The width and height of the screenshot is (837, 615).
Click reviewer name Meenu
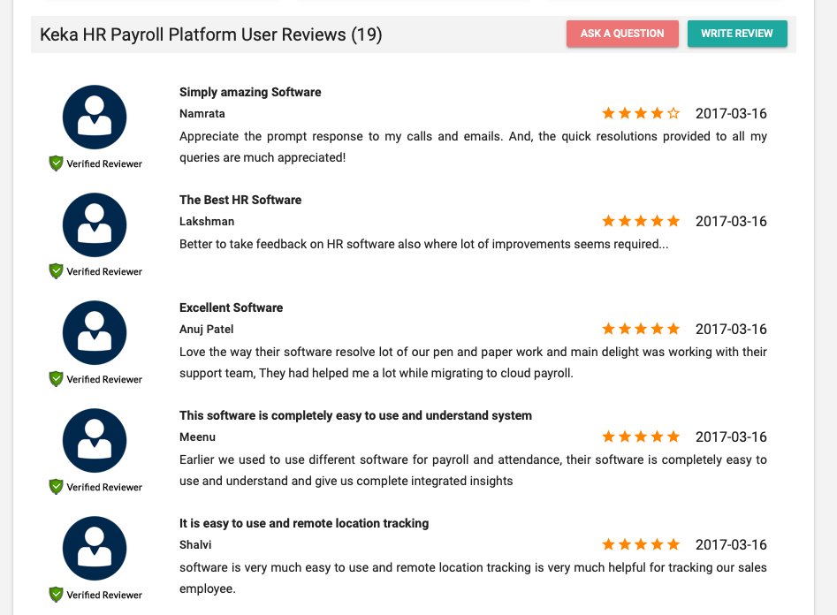pyautogui.click(x=197, y=437)
